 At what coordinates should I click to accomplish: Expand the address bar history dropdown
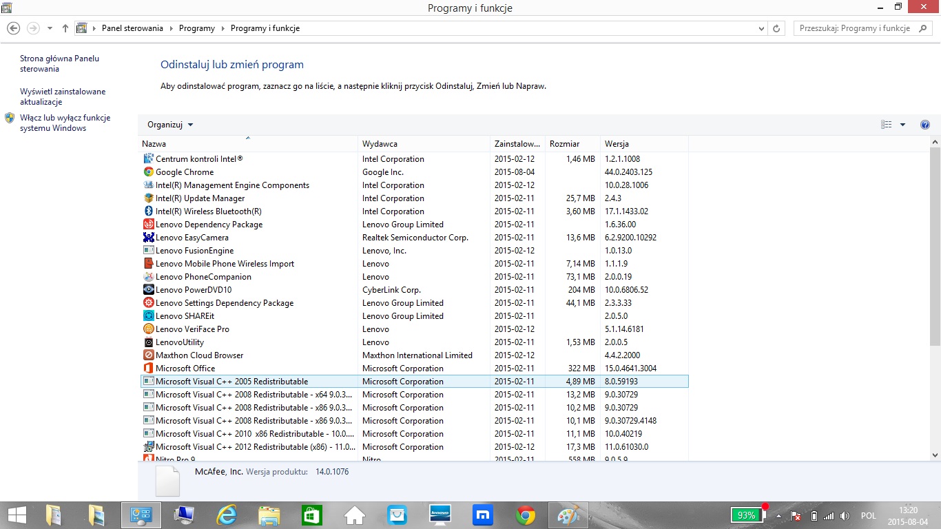761,28
